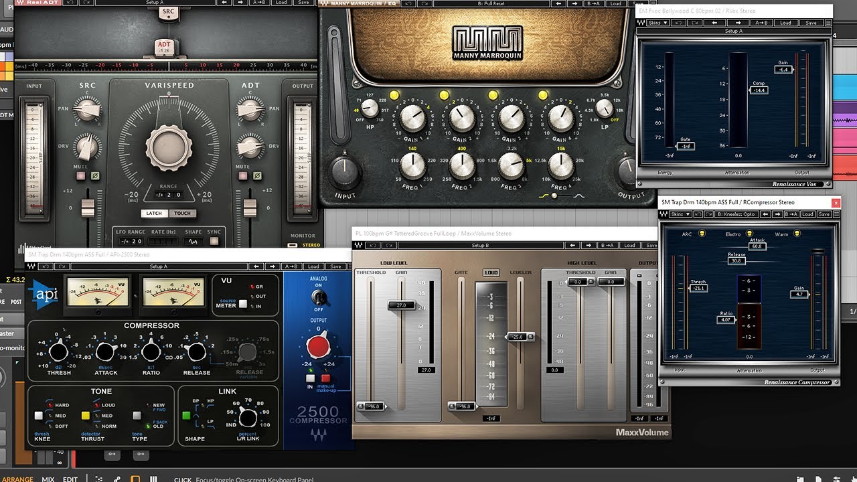This screenshot has height=482, width=857.
Task: Click Load button in MaxxVolume toolbar
Action: pos(629,246)
